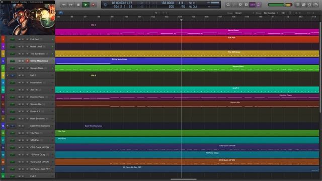Collapse the UVI 2 track stack

[x=8, y=75]
